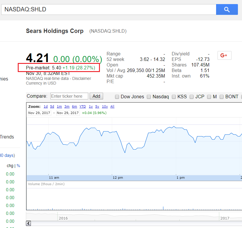Click the chart scroll-left arrow button
This screenshot has width=242, height=228.
pyautogui.click(x=29, y=223)
